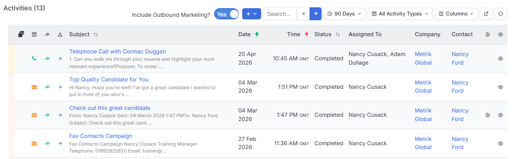The image size is (518, 159).
Task: Click the calendar check header icon
Action: tap(34, 34)
